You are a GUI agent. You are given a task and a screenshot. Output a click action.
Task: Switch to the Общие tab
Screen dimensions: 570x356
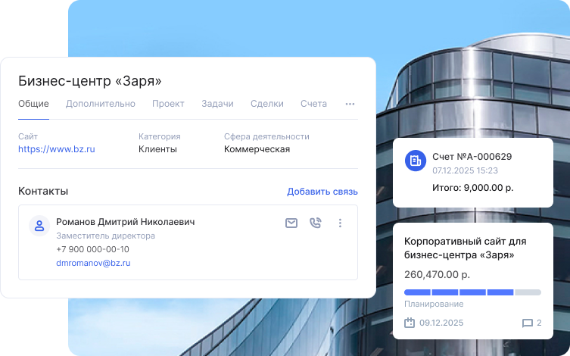33,104
